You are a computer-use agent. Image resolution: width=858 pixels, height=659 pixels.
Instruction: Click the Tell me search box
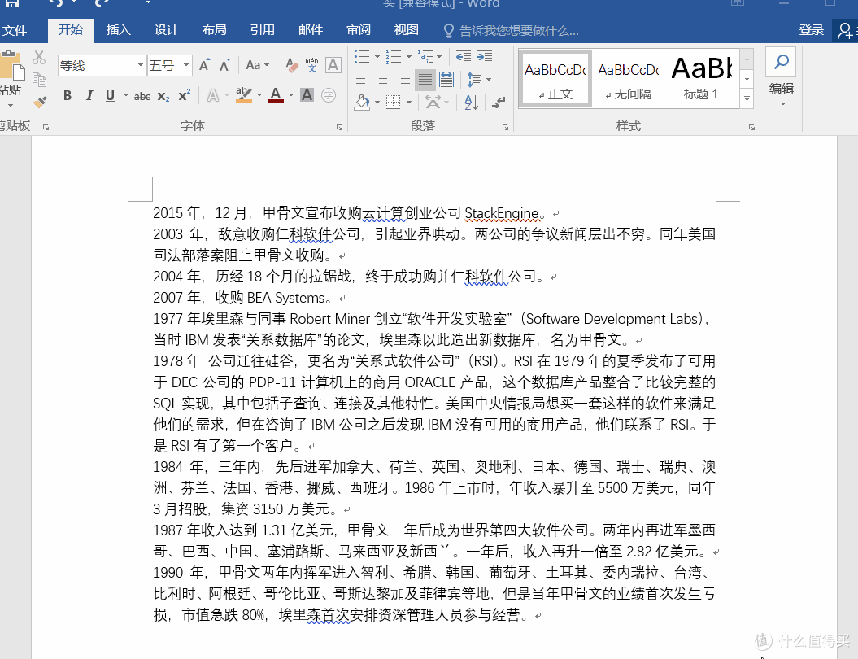click(x=518, y=31)
